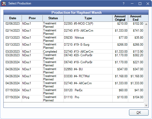Select the D1110 Pro row by EHyg

(74, 99)
